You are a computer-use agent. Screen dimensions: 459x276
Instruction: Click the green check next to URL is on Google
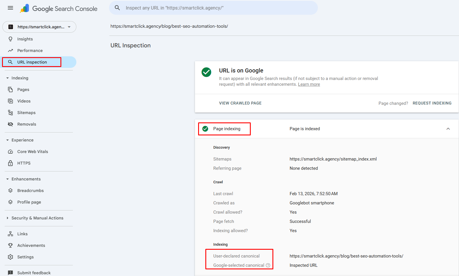coord(207,72)
